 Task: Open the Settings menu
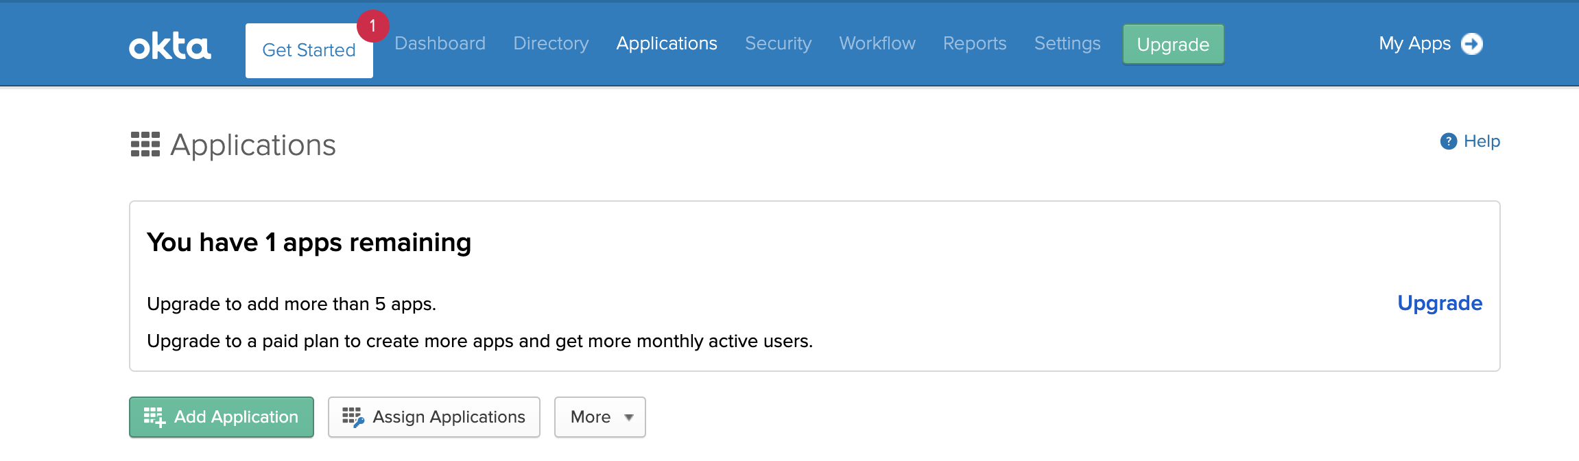pyautogui.click(x=1067, y=43)
